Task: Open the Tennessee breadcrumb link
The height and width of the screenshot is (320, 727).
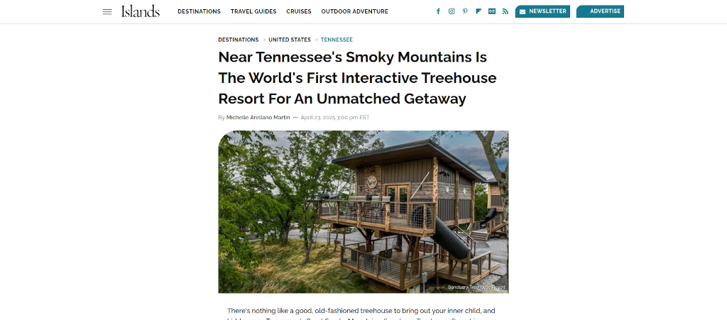Action: pyautogui.click(x=337, y=40)
